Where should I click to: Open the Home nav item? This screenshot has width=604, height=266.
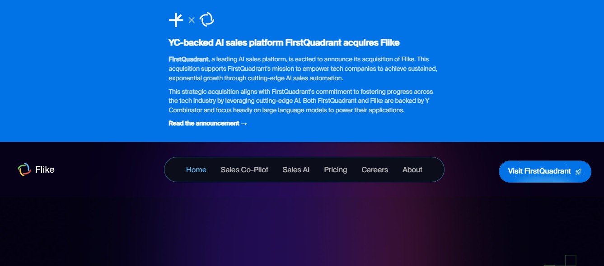click(x=196, y=170)
